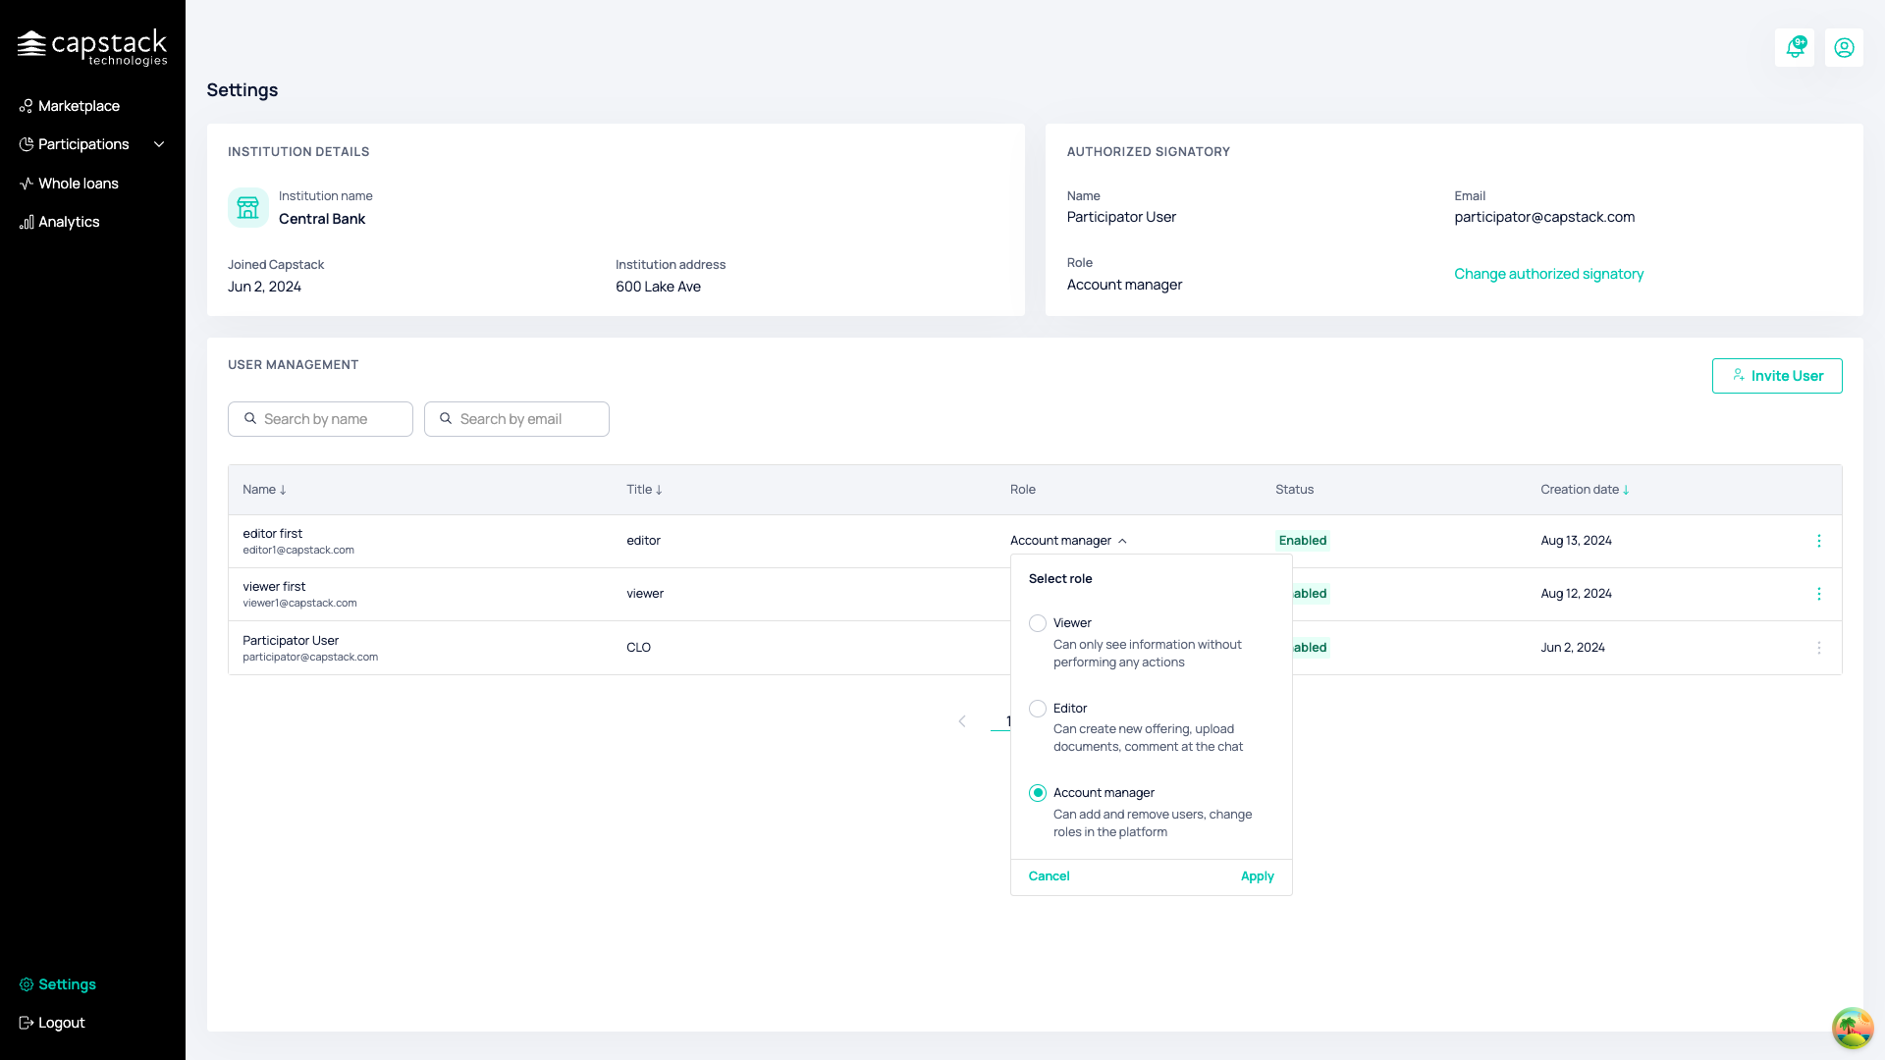Image resolution: width=1885 pixels, height=1060 pixels.
Task: Click the Capstack Technologies logo
Action: pos(92,47)
